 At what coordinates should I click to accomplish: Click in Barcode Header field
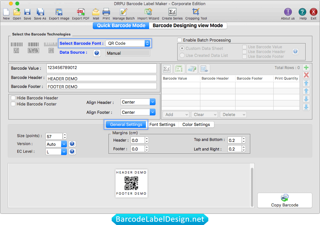click(101, 78)
